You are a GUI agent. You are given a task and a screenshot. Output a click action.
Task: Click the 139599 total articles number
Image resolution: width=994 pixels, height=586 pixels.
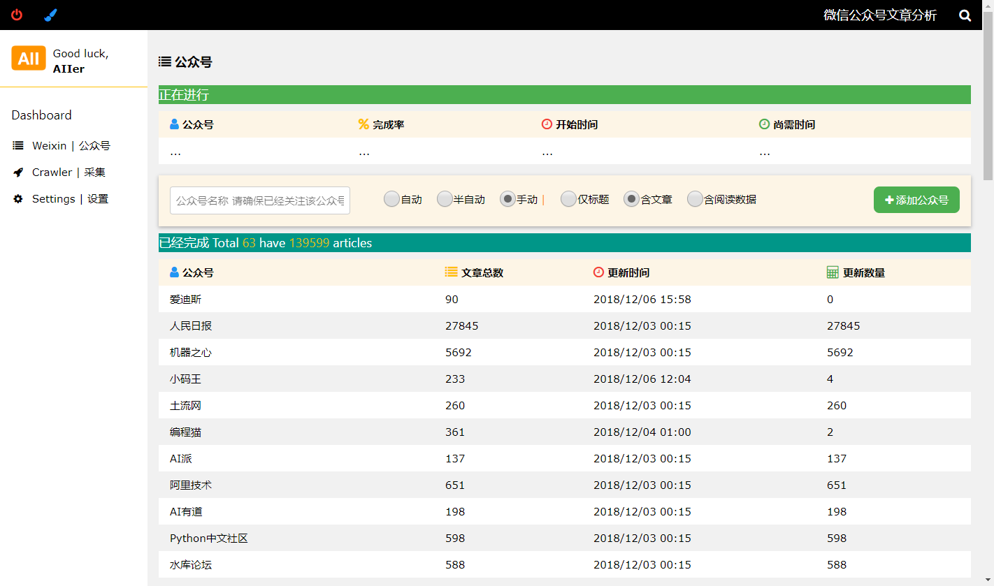pos(309,243)
